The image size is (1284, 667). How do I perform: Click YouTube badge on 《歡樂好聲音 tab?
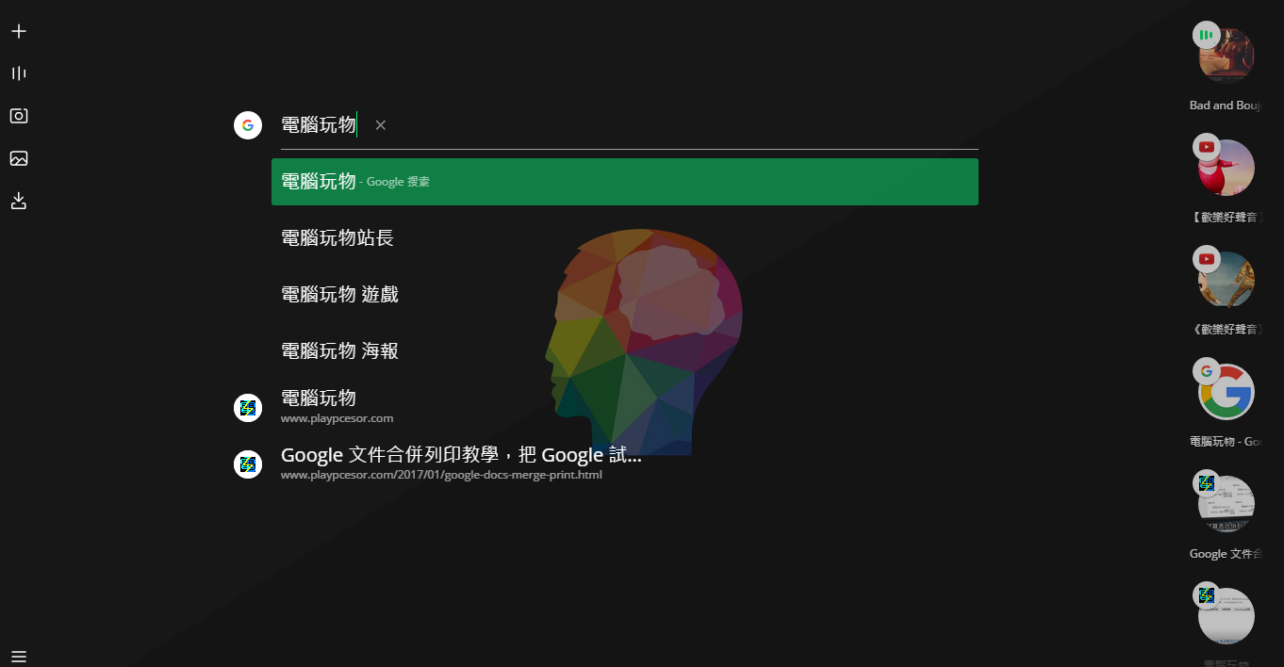[x=1206, y=259]
